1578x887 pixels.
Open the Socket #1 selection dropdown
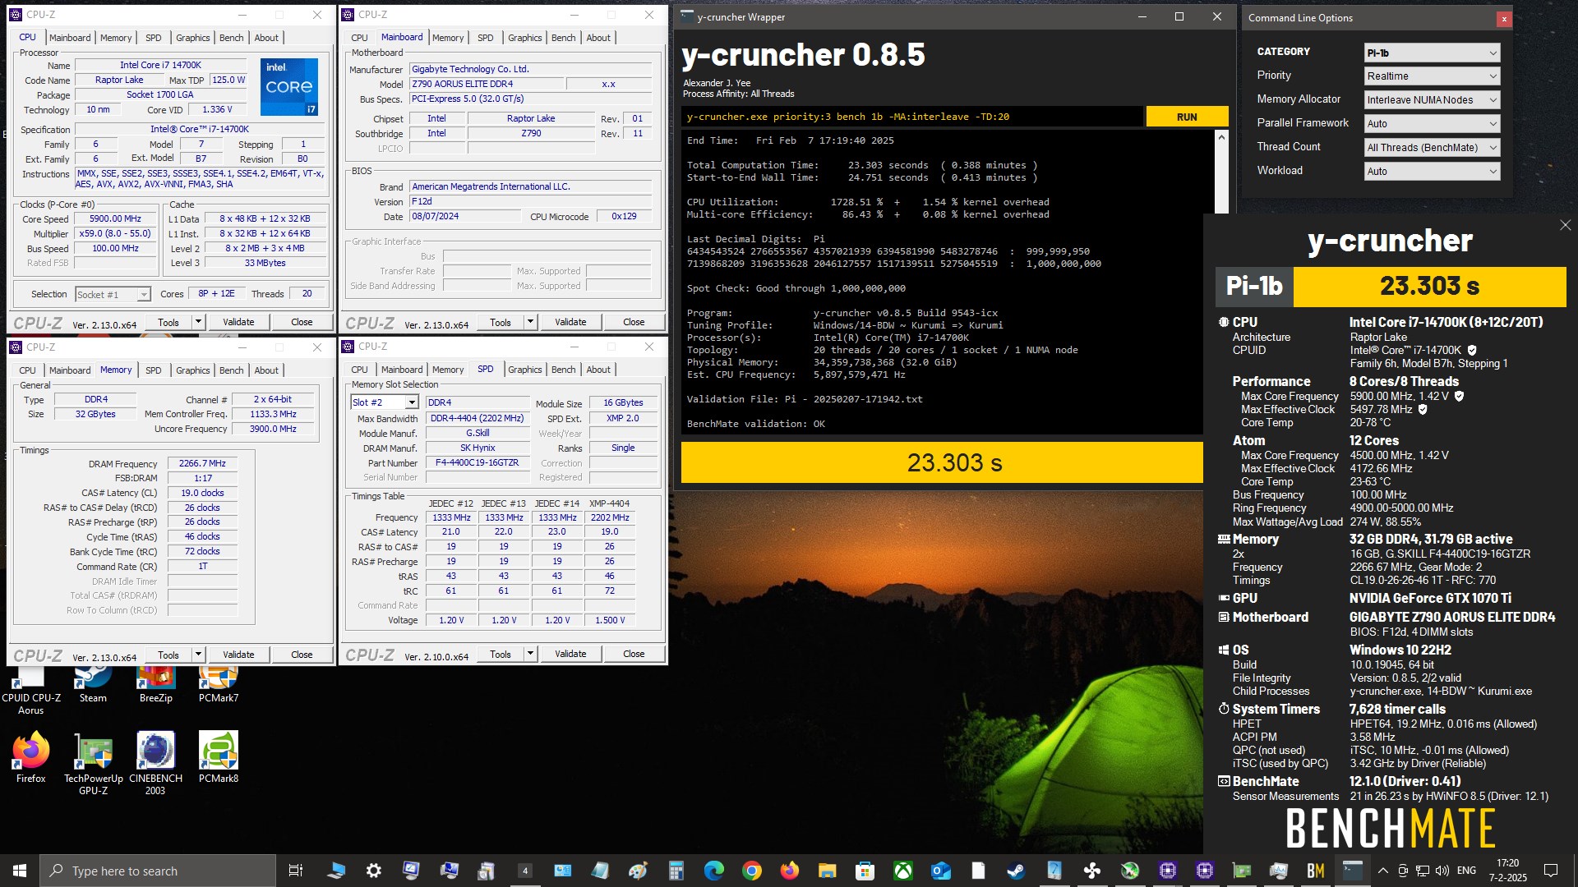point(113,294)
